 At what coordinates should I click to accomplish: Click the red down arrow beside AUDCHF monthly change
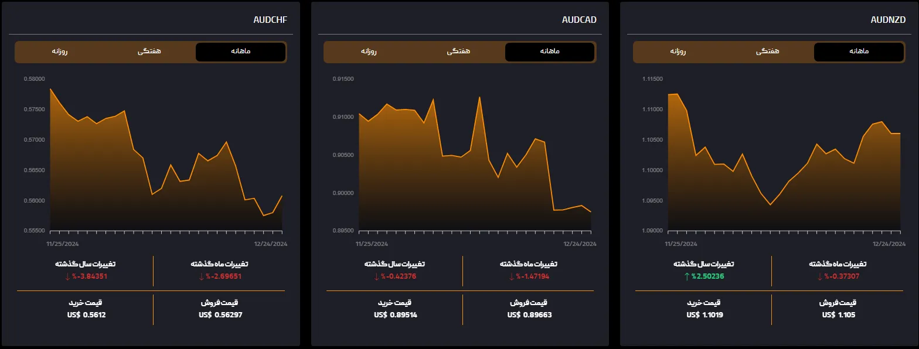(x=202, y=276)
